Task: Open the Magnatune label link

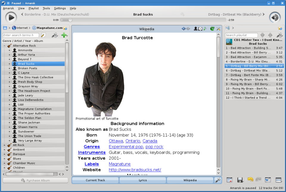Action: [x=119, y=164]
